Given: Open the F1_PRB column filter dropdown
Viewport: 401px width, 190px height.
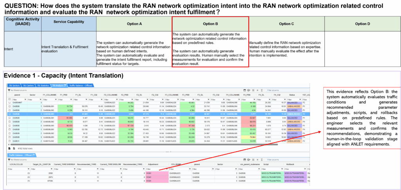Looking at the screenshot, I should [x=71, y=99].
